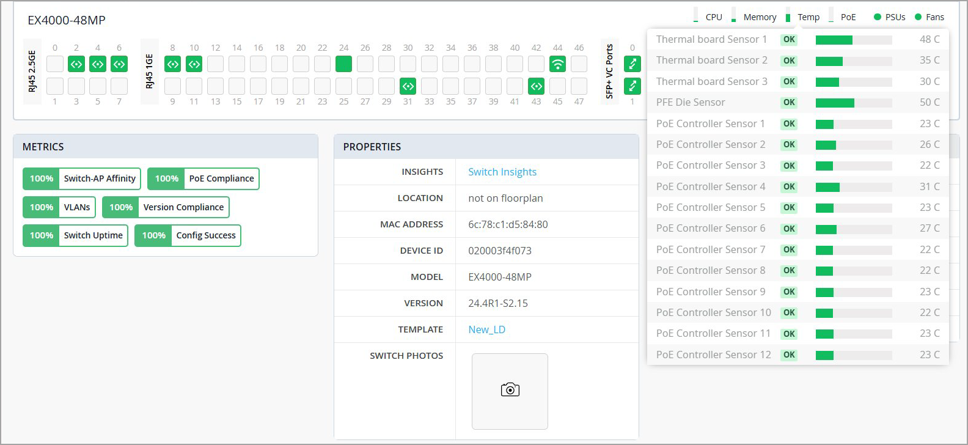Viewport: 968px width, 445px height.
Task: Click OK status of PoE Controller Sensor 8
Action: pos(789,270)
